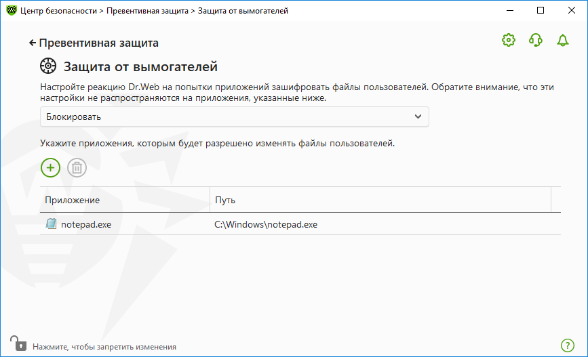Minimize the Центр безопасности window
The image size is (588, 357).
tap(510, 10)
